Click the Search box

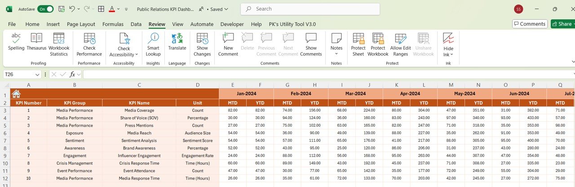click(x=310, y=9)
